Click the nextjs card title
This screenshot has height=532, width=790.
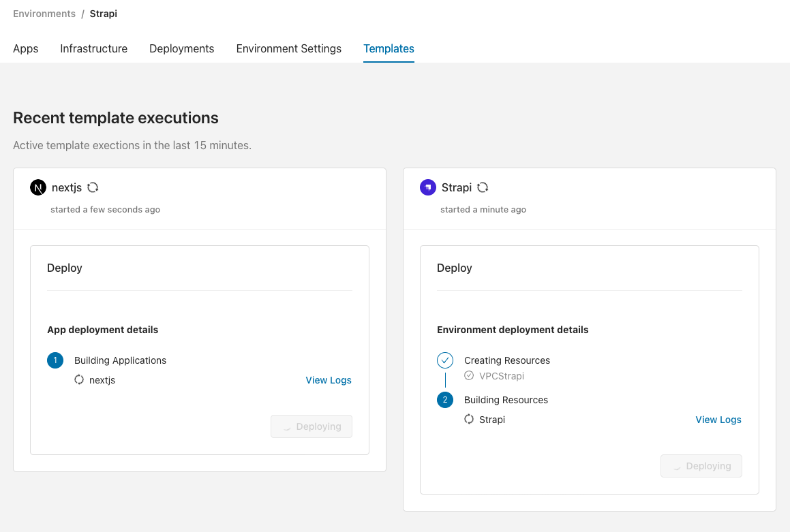tap(67, 188)
